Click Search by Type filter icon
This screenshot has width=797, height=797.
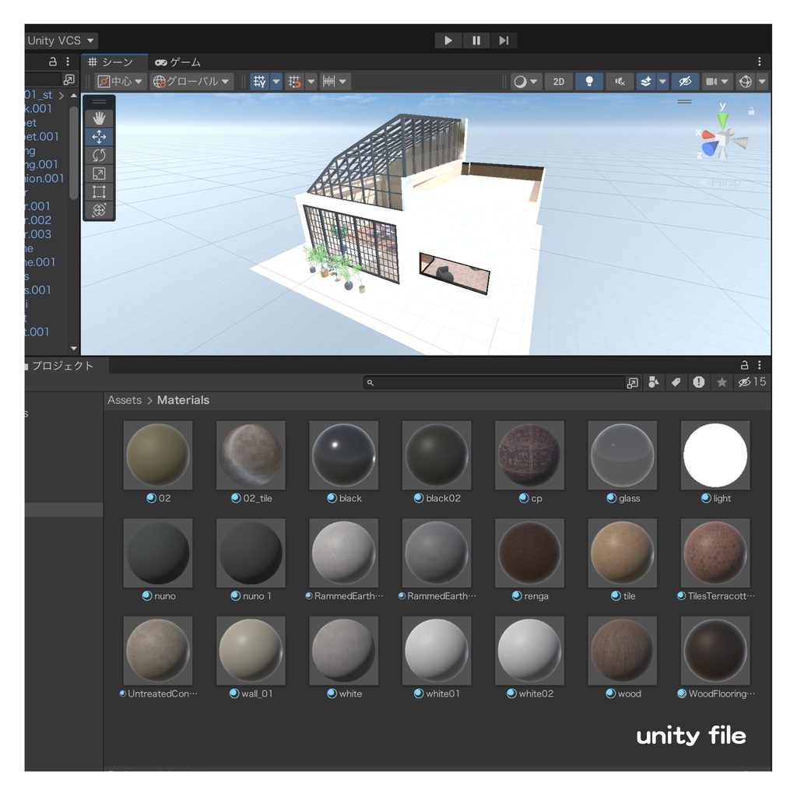(x=654, y=382)
